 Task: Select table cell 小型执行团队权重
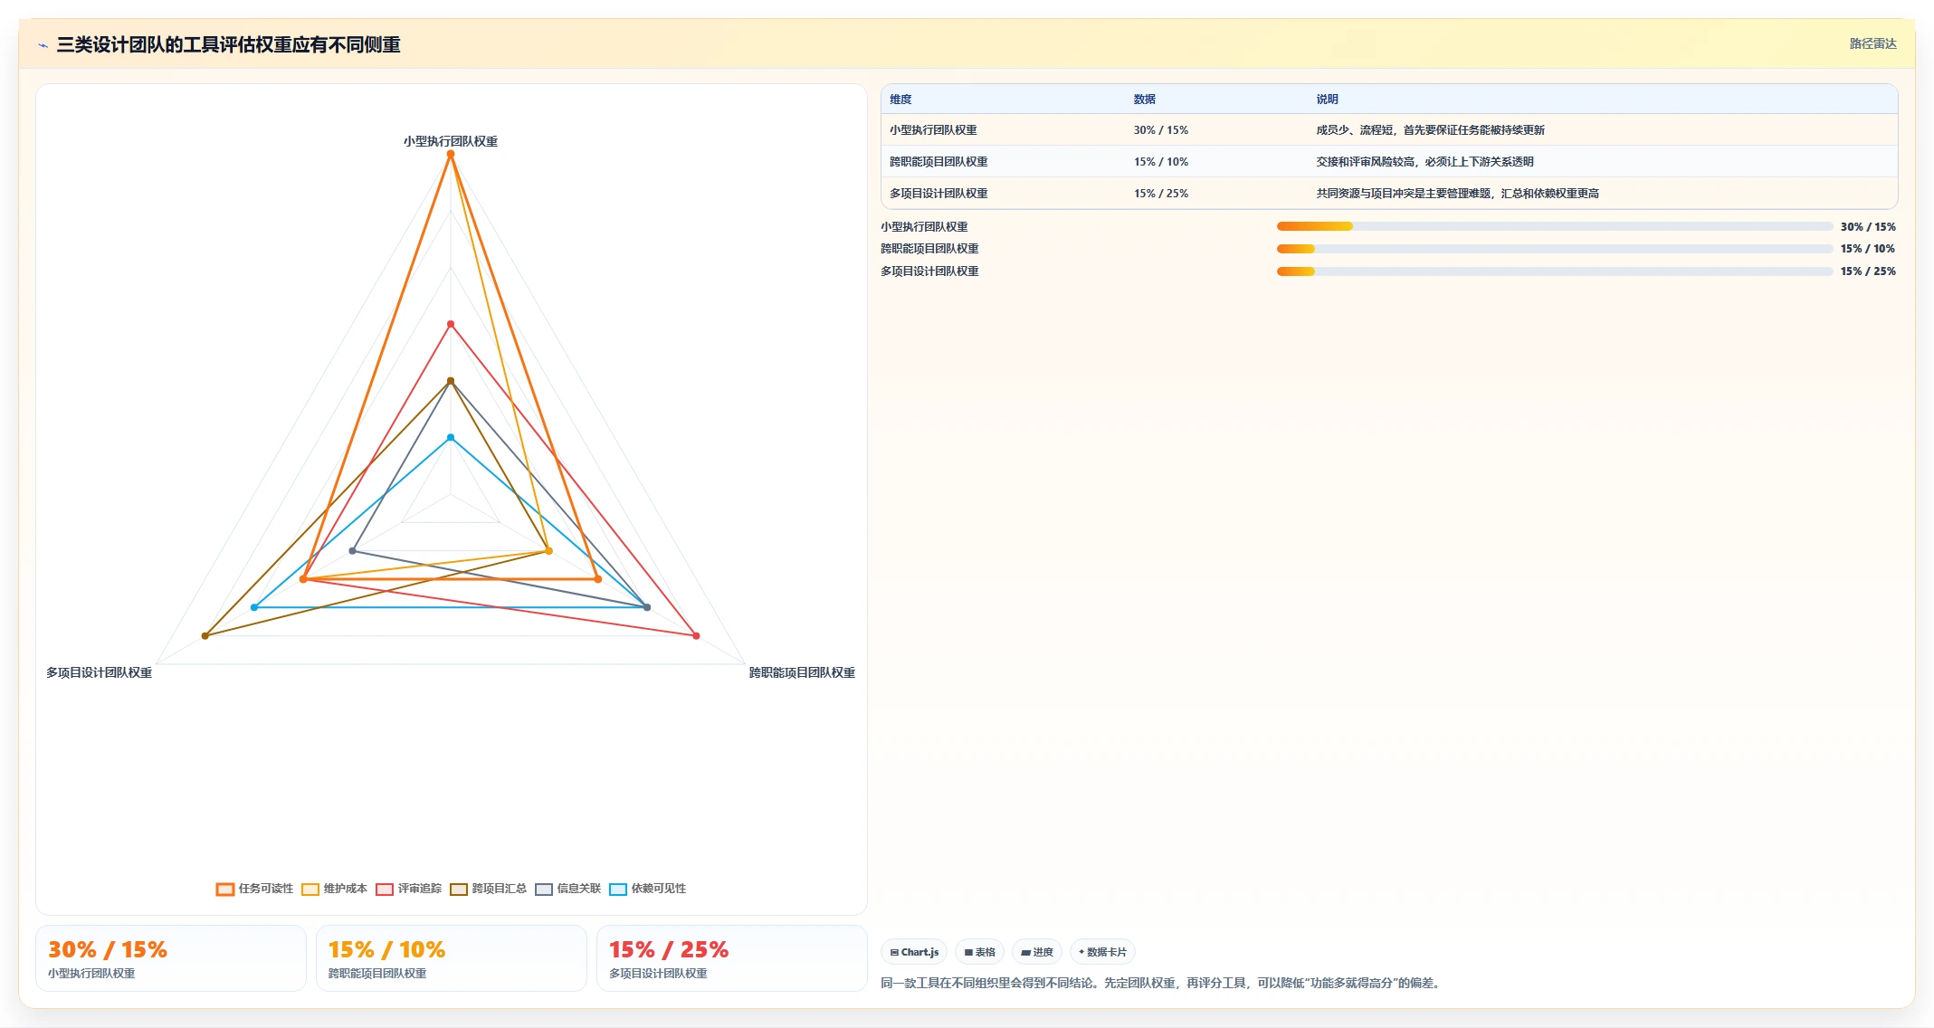click(x=933, y=130)
